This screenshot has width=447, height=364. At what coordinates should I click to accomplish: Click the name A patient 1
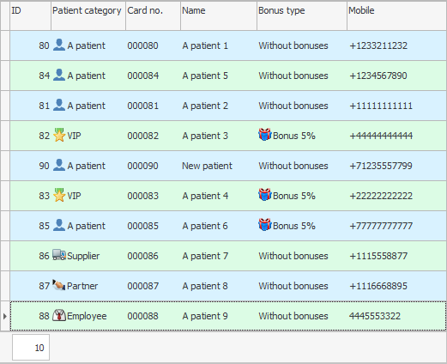click(x=205, y=45)
